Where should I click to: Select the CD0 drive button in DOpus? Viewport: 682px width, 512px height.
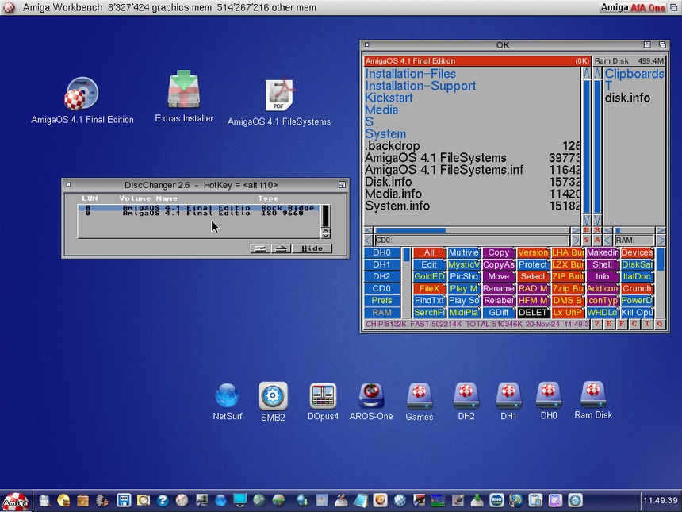[x=381, y=288]
